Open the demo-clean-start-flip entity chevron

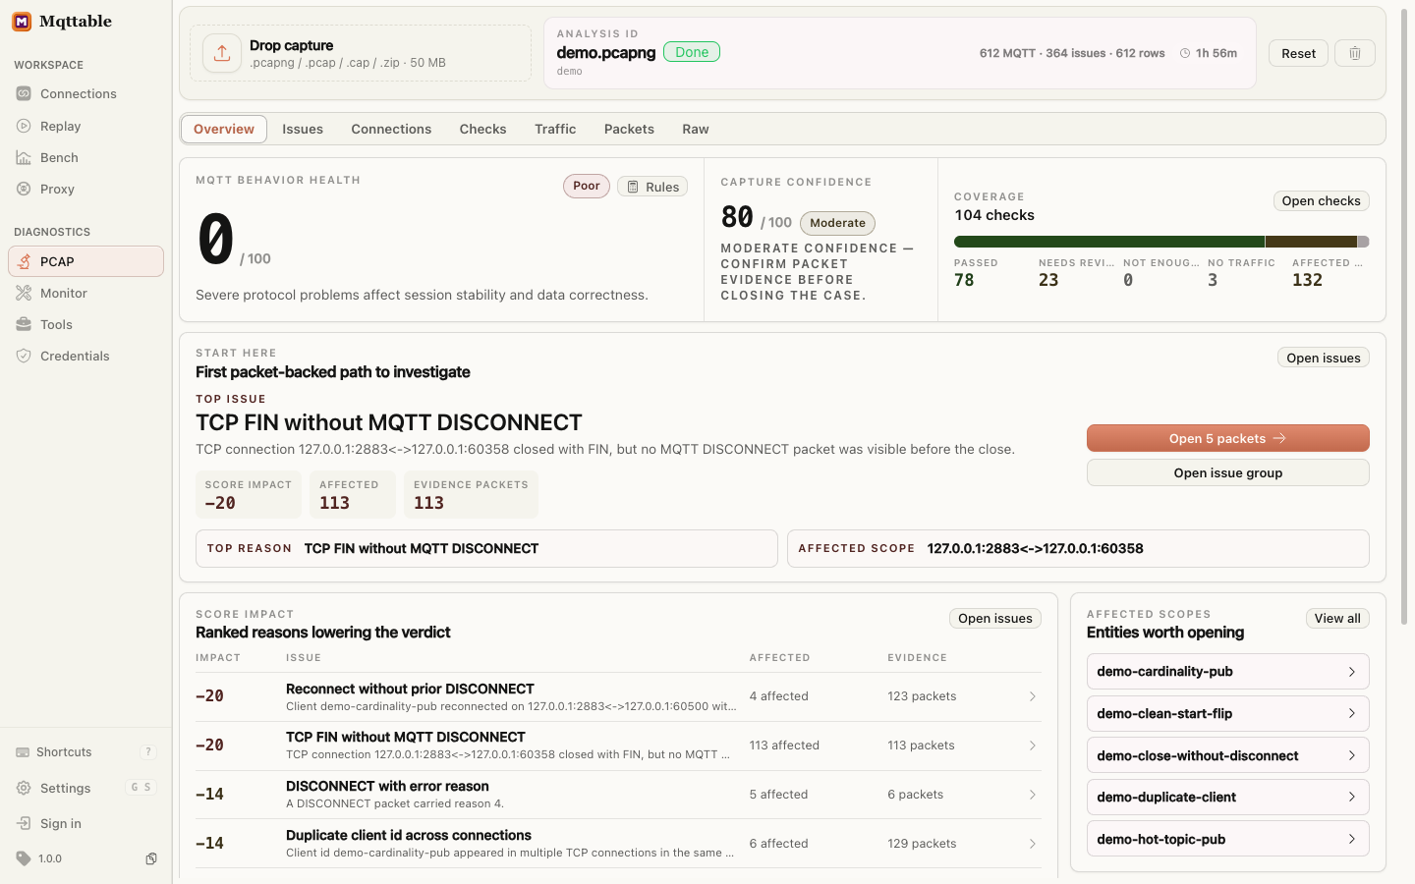(x=1352, y=713)
